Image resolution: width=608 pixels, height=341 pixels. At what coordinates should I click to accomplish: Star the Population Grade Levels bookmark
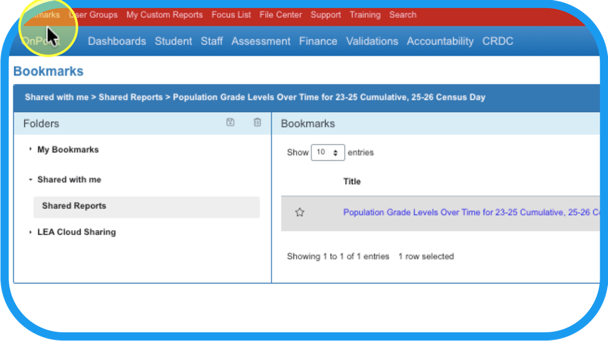(300, 212)
